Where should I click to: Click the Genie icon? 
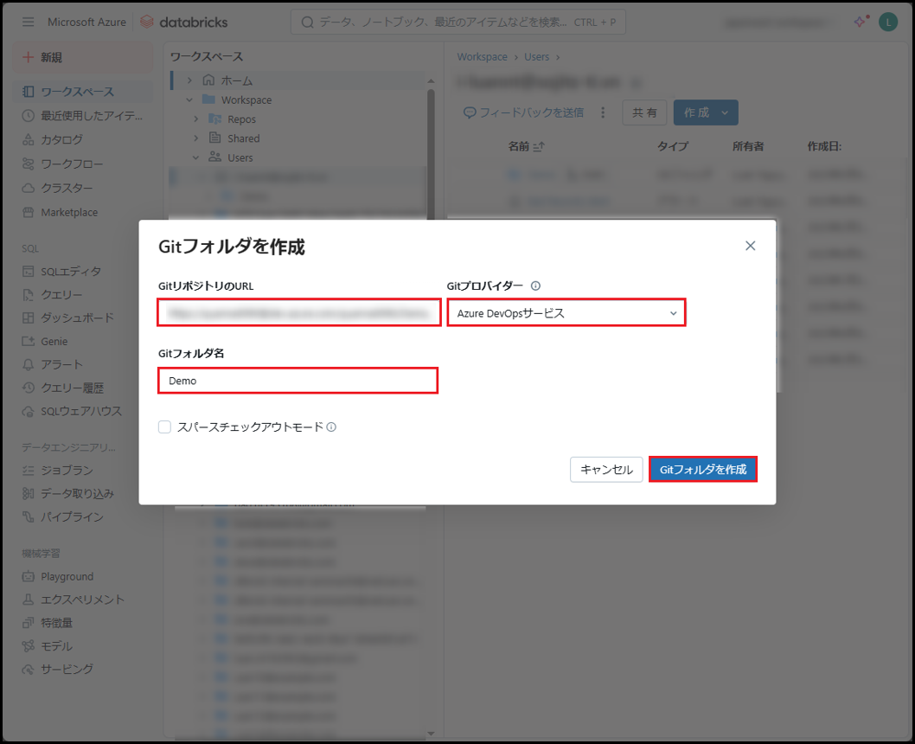click(x=28, y=342)
